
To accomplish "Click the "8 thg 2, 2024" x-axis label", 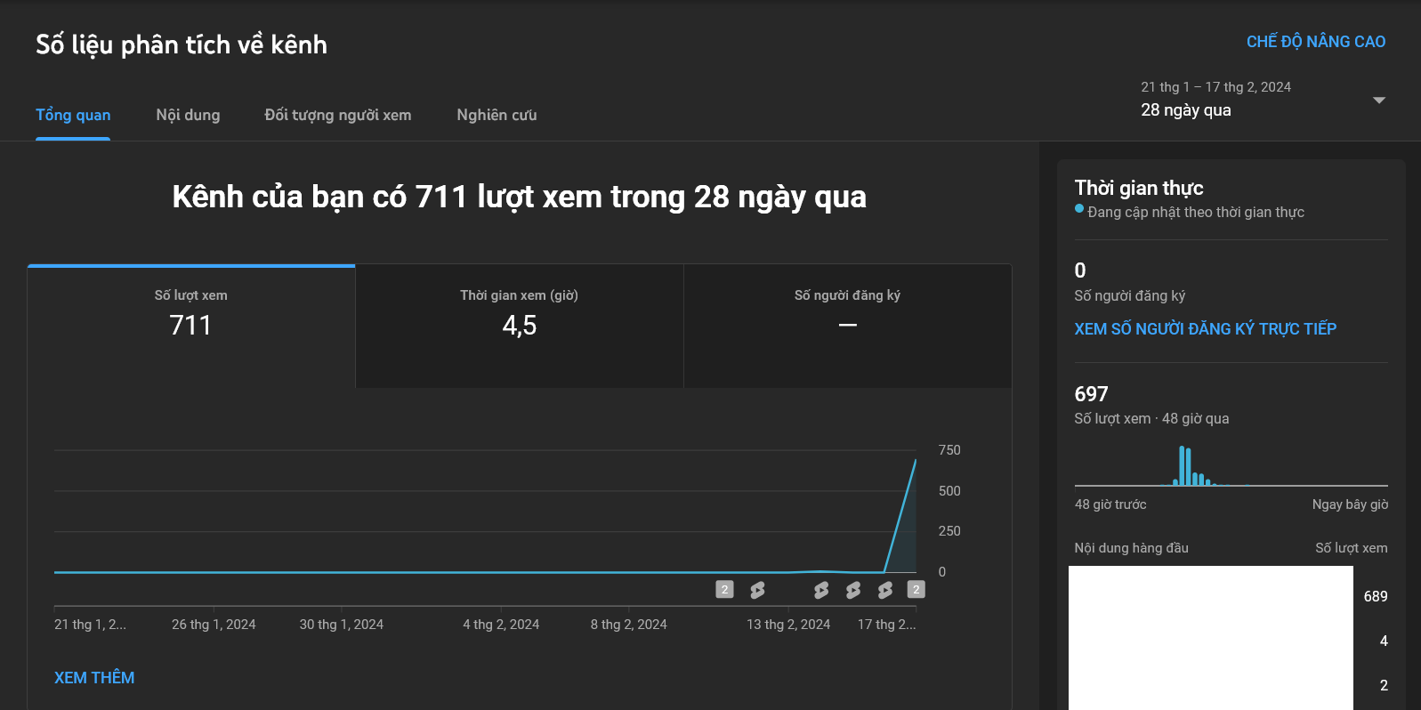I will click(x=629, y=625).
